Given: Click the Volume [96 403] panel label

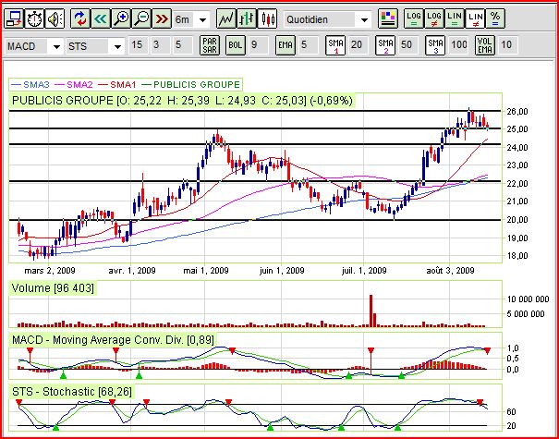Looking at the screenshot, I should click(x=53, y=288).
